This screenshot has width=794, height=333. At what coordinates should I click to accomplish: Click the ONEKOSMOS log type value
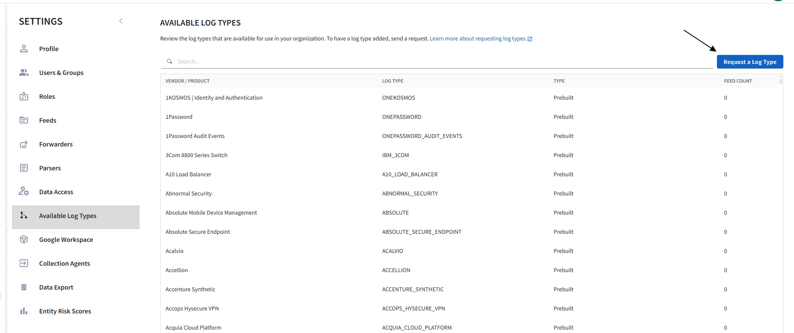point(398,98)
